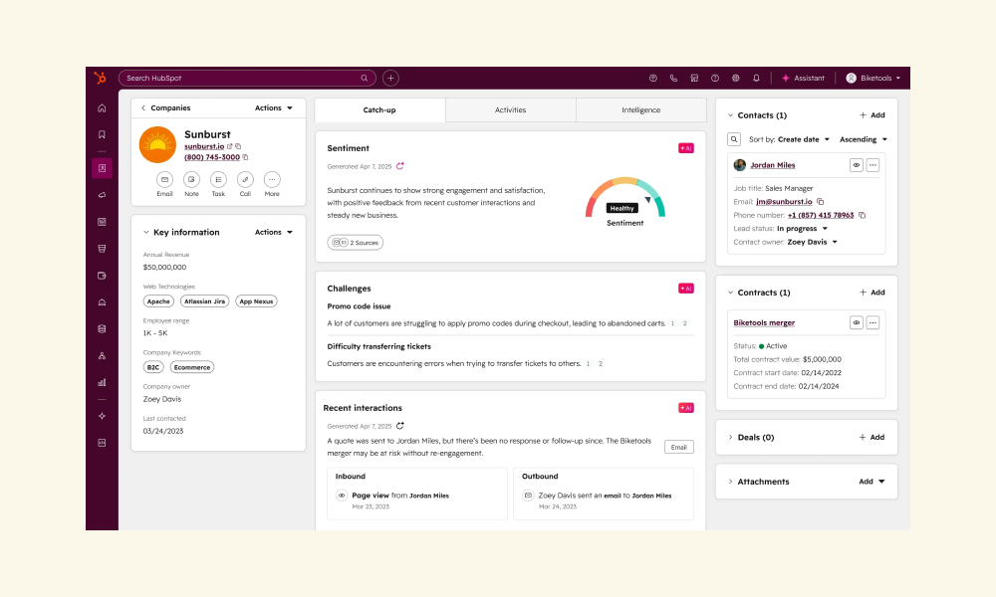Open the ellipsis menu for Biketools merger
The width and height of the screenshot is (996, 597).
(872, 323)
